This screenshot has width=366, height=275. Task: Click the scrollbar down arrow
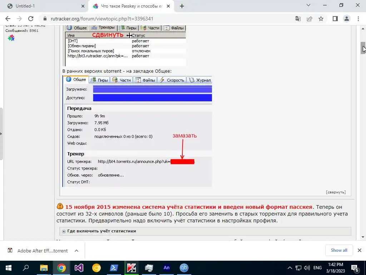(x=363, y=237)
